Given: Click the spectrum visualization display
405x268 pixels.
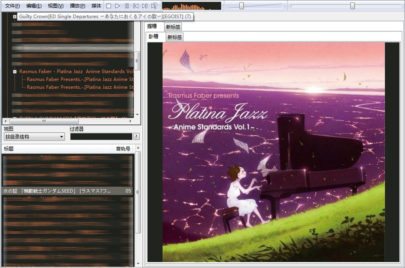Looking at the screenshot, I should tap(191, 6).
